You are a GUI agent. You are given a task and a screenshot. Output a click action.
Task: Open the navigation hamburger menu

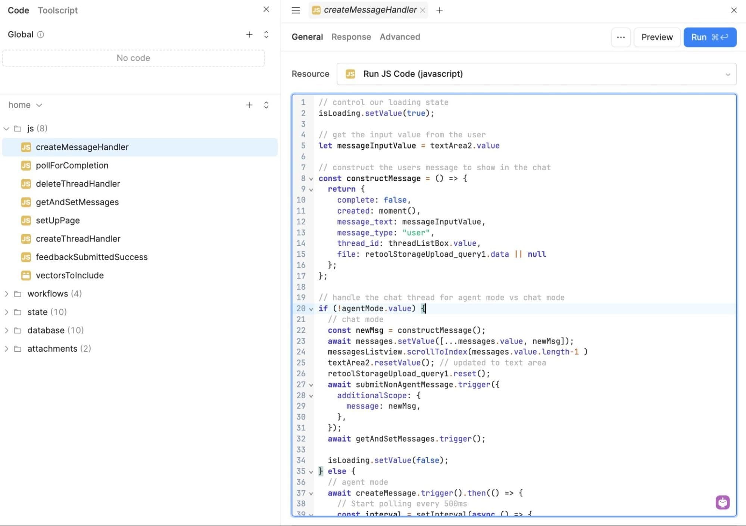(x=295, y=10)
